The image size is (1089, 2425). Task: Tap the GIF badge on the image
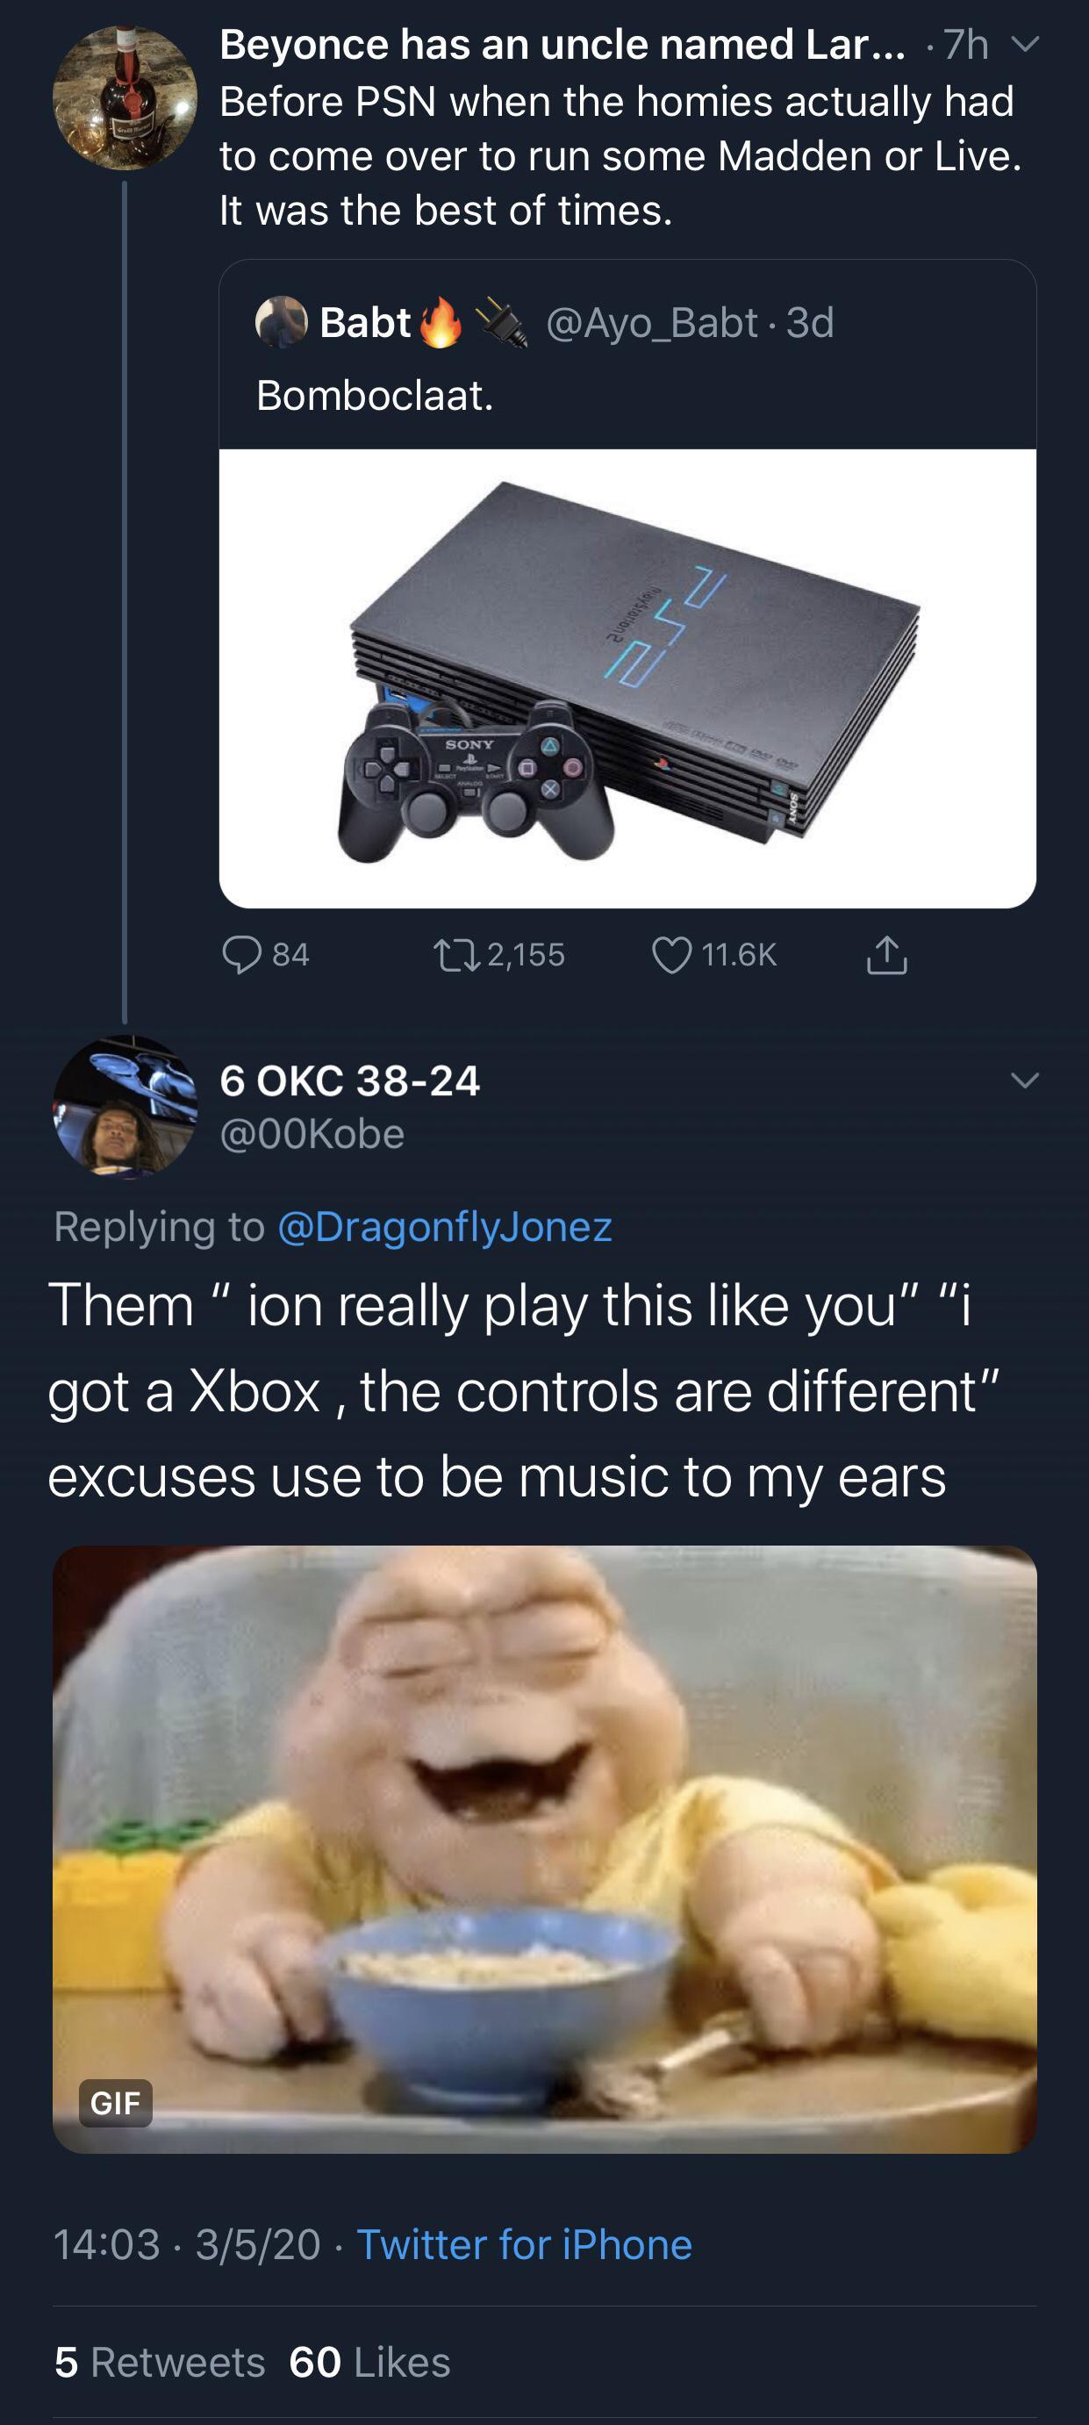coord(116,2102)
